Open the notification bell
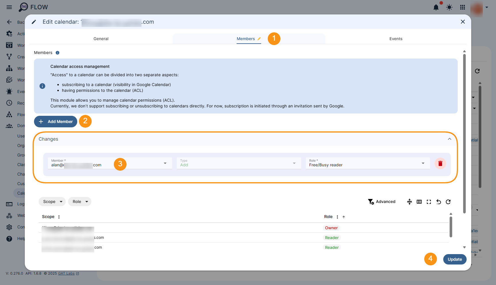496x285 pixels. point(436,7)
